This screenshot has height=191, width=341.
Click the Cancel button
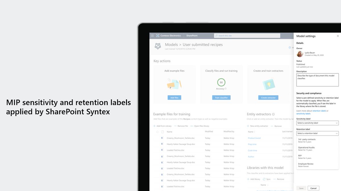click(313, 188)
